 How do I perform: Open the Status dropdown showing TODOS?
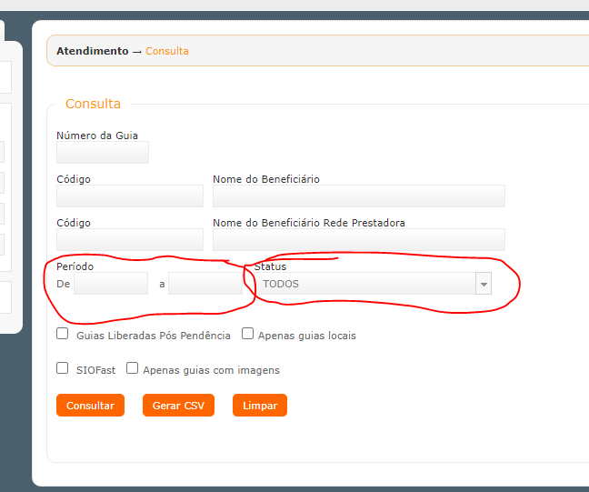(373, 284)
